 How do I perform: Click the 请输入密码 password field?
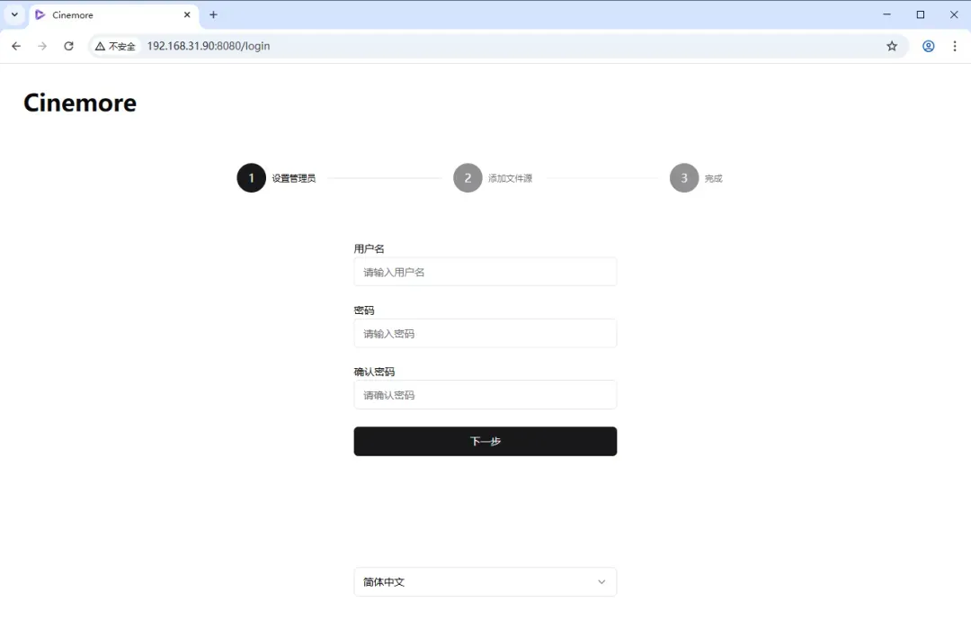tap(485, 333)
